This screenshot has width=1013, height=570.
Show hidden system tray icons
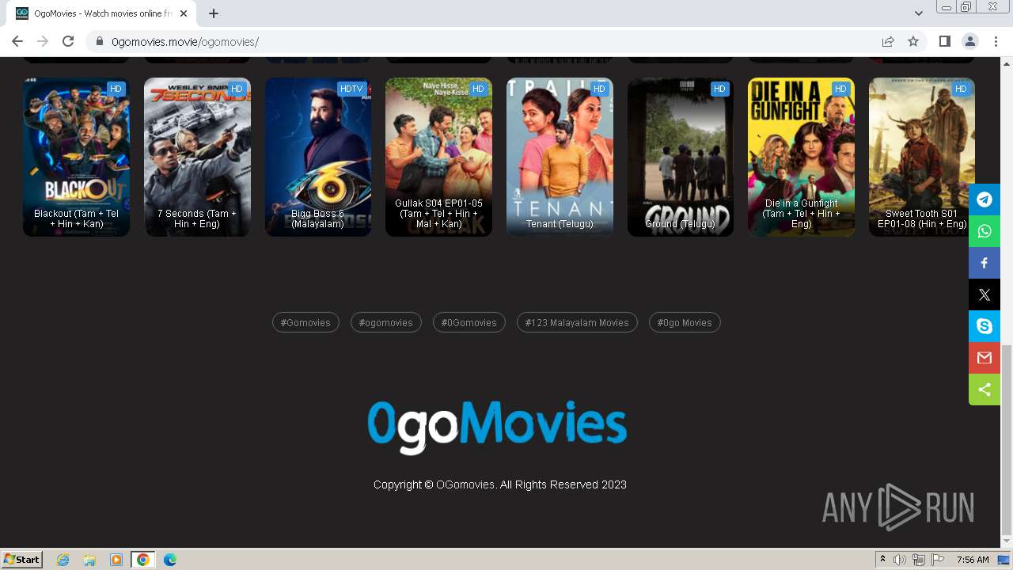(882, 560)
